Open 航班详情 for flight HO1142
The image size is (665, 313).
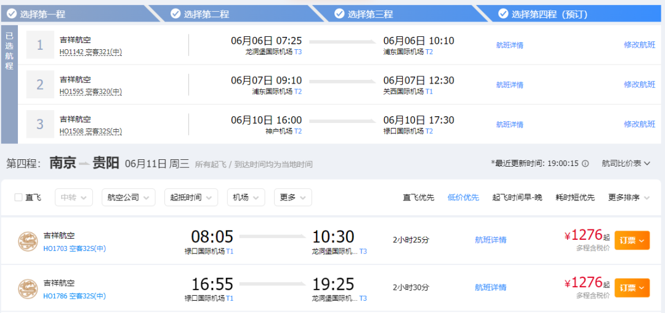tap(510, 46)
